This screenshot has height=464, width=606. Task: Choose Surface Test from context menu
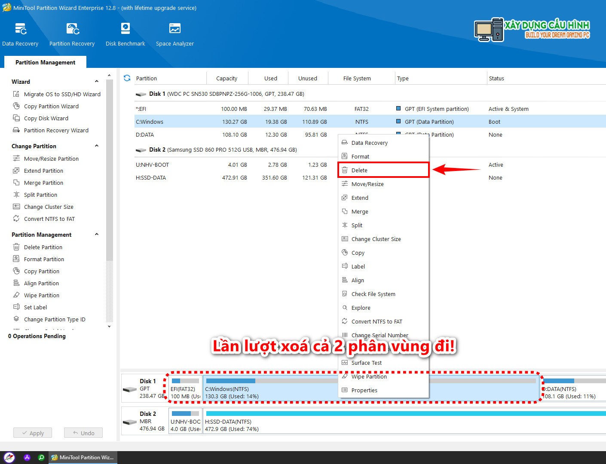coord(383,363)
